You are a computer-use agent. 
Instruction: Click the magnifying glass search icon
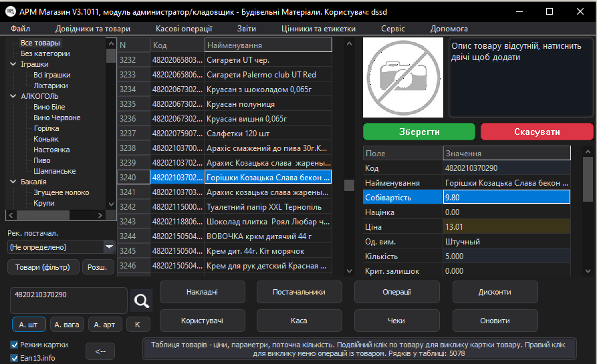(x=141, y=301)
